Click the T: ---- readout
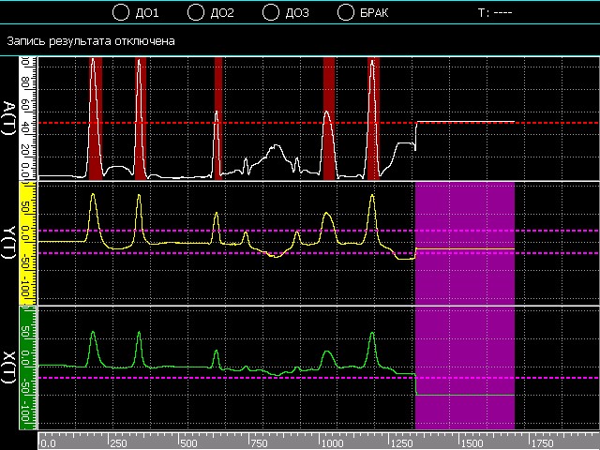The height and width of the screenshot is (450, 600). [x=494, y=13]
